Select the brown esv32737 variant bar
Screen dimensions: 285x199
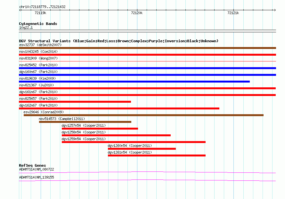(x=147, y=48)
